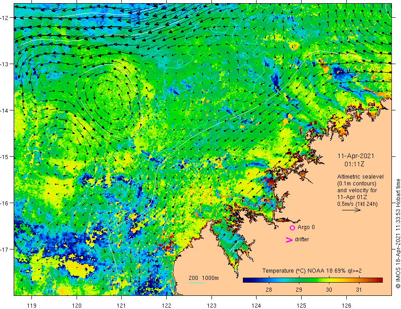Click the 'drifter' legend label

[x=302, y=239]
